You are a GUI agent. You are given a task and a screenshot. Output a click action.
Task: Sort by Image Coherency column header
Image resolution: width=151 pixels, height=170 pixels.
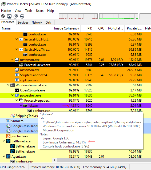pyautogui.click(x=66, y=28)
